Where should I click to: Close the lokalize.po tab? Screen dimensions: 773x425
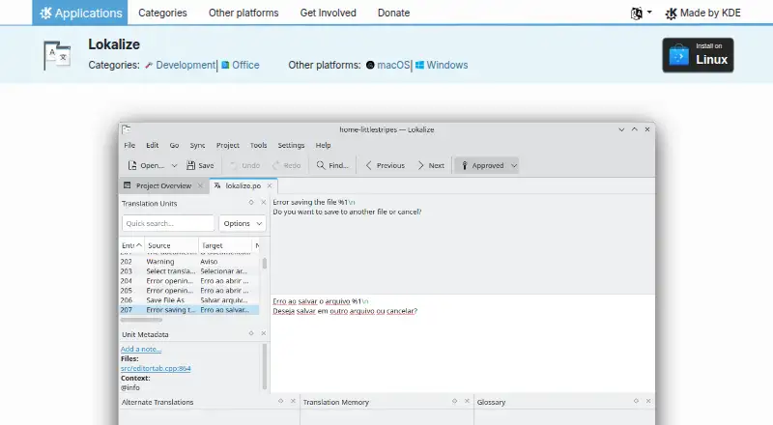(270, 185)
